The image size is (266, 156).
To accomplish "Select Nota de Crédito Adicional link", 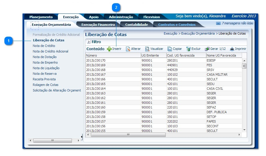I will 50,51.
